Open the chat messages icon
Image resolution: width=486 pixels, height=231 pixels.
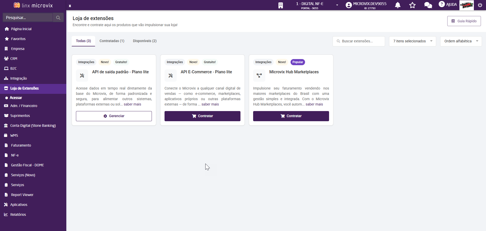428,5
